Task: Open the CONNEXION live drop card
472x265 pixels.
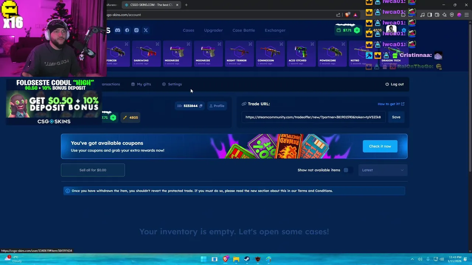Action: (x=270, y=53)
